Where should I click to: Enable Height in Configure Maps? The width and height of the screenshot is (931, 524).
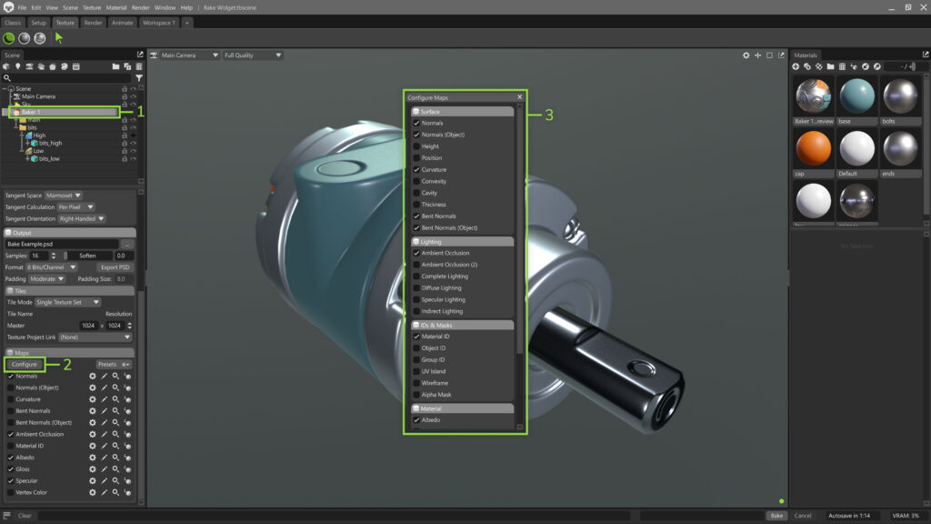point(417,146)
